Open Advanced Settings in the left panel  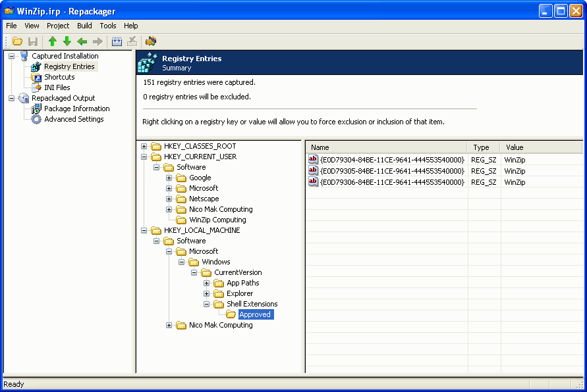[x=74, y=119]
